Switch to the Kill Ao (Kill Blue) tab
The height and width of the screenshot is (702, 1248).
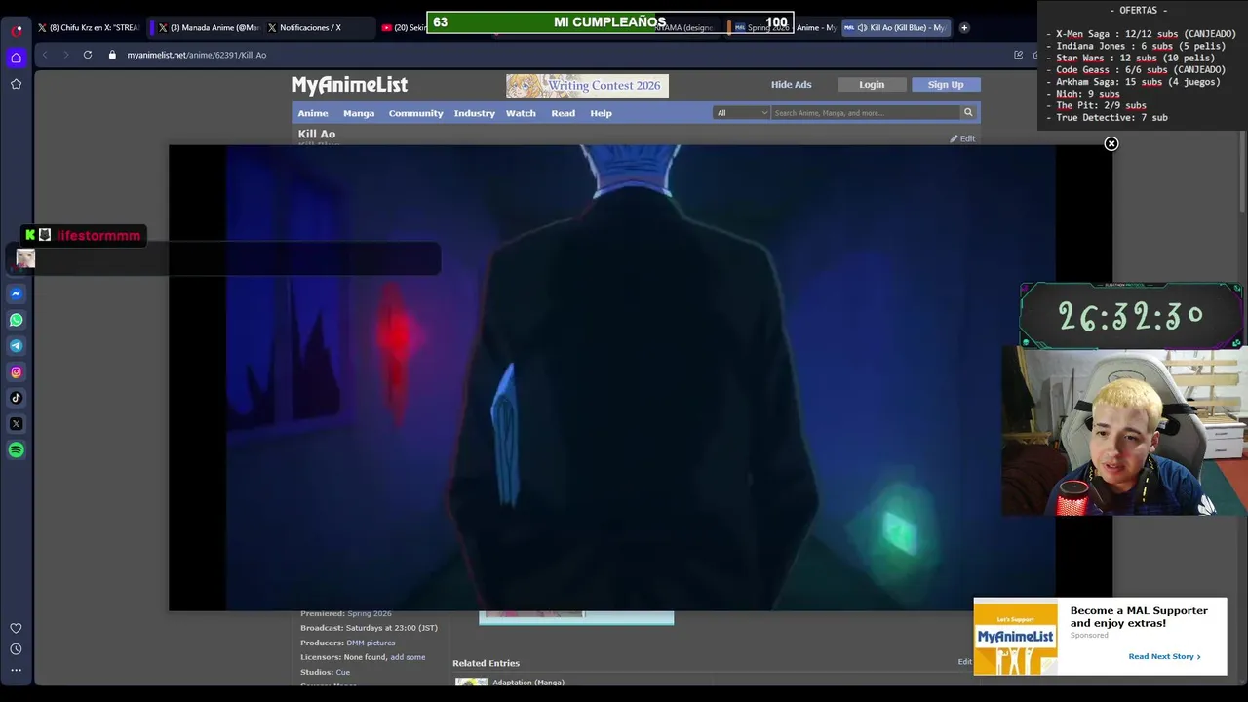click(x=895, y=28)
